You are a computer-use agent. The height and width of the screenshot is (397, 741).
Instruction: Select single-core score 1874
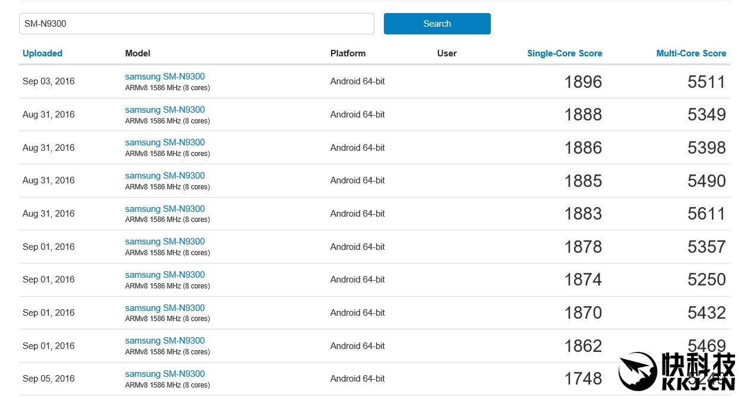pyautogui.click(x=583, y=280)
